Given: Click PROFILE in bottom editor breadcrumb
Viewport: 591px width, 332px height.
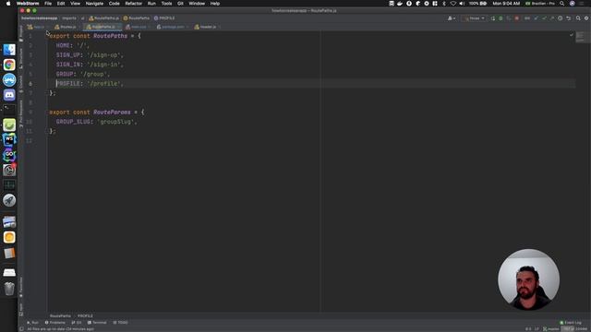Looking at the screenshot, I should coord(85,315).
